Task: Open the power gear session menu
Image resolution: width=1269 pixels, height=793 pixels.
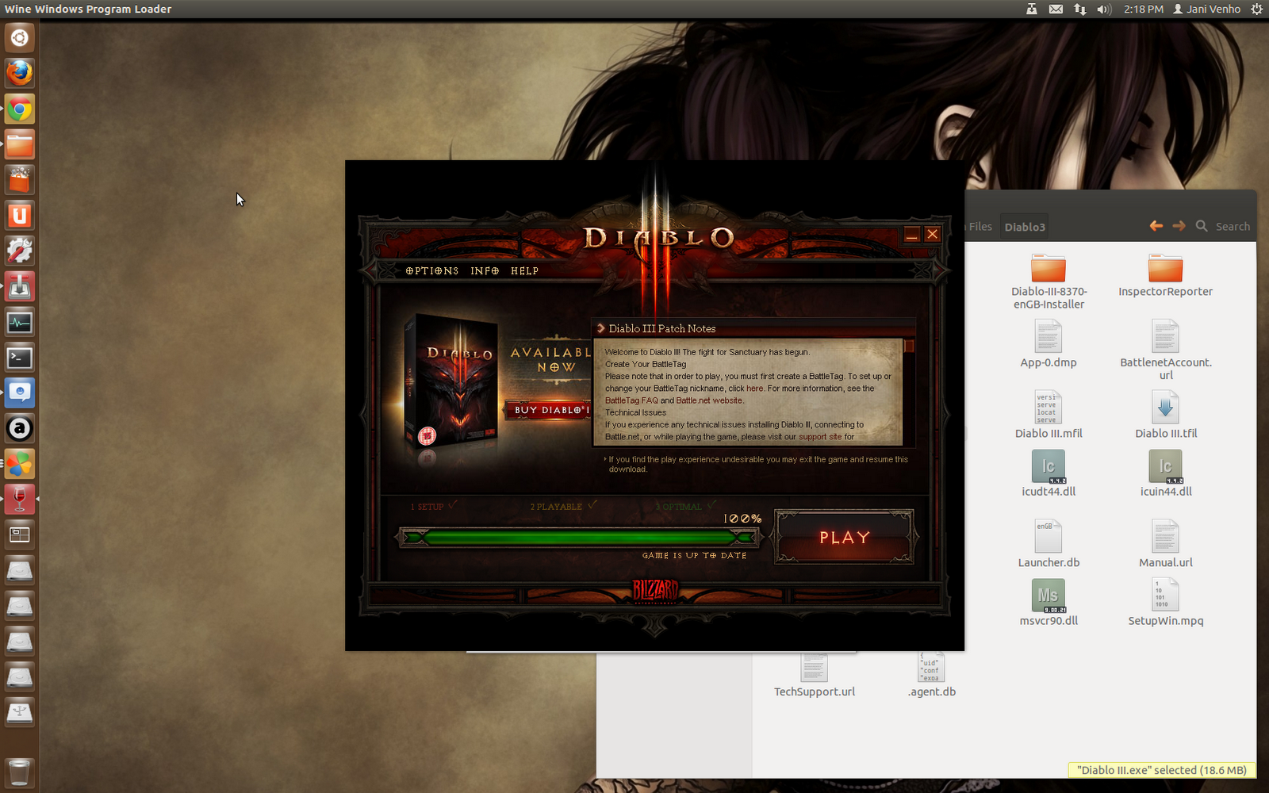Action: [1256, 9]
